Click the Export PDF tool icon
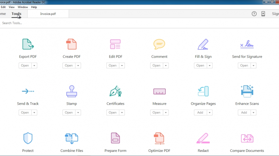Screen dimensions: 279x156 tap(28, 44)
